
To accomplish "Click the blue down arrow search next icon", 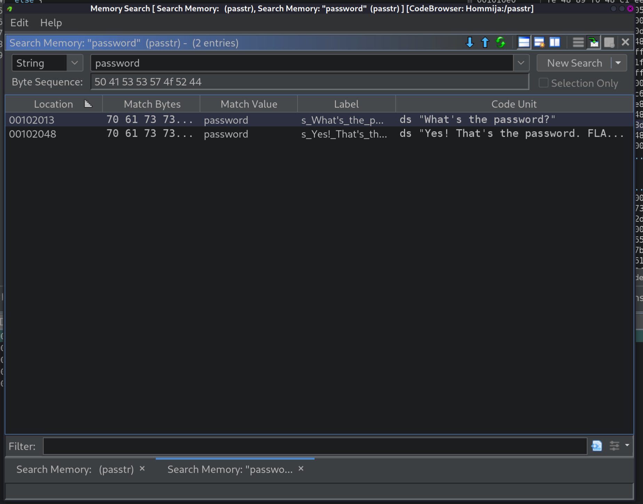I will pos(469,42).
